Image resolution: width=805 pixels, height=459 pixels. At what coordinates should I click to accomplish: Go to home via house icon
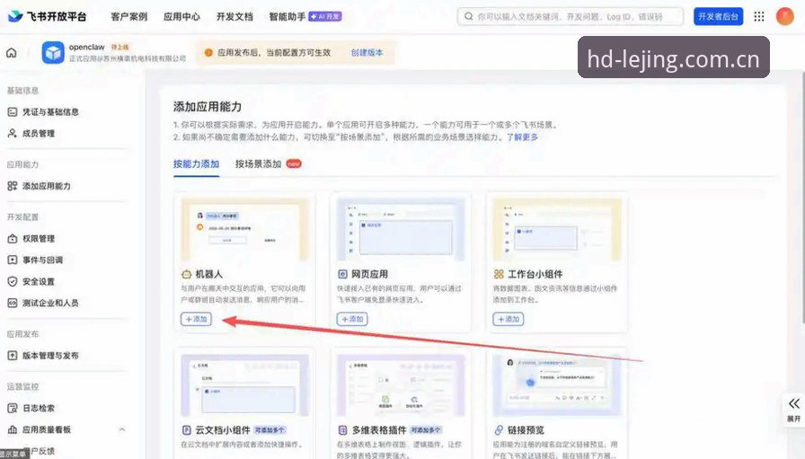12,52
